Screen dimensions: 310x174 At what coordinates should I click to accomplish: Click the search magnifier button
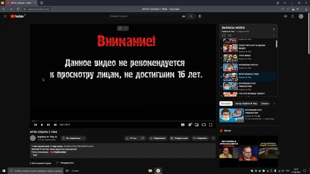click(x=191, y=16)
